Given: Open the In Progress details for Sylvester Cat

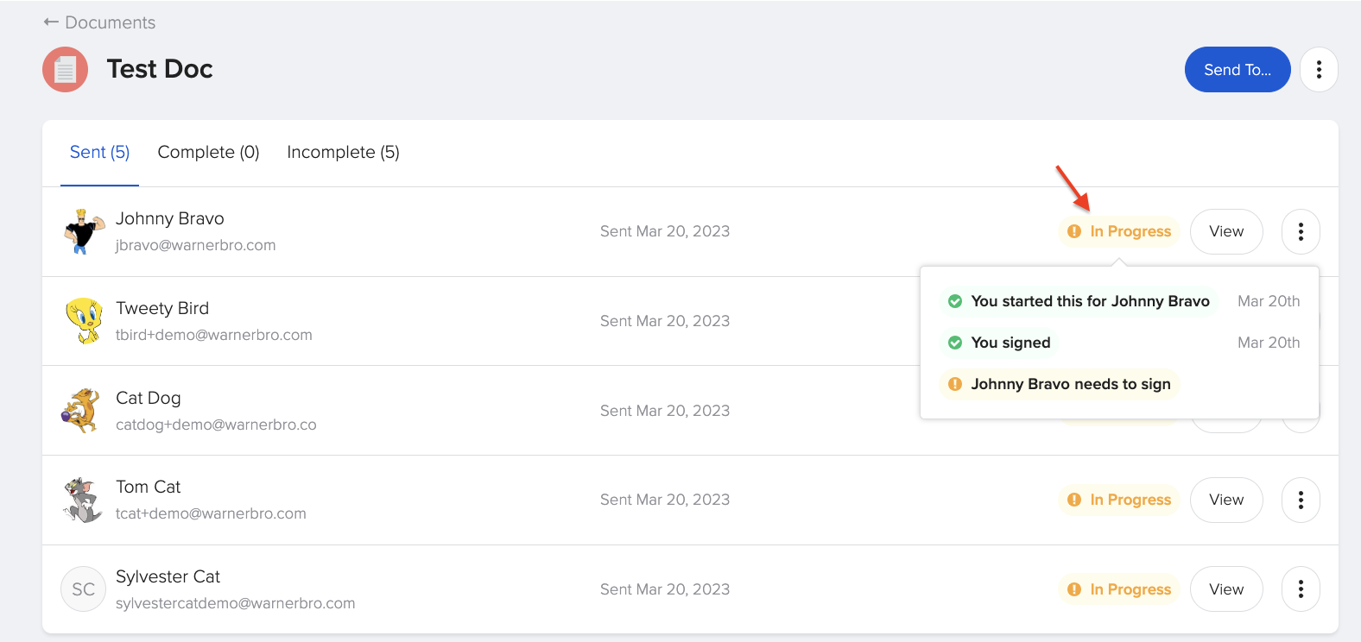Looking at the screenshot, I should point(1118,588).
